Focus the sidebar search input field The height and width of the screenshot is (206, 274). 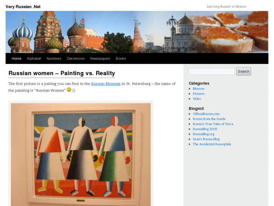211,71
